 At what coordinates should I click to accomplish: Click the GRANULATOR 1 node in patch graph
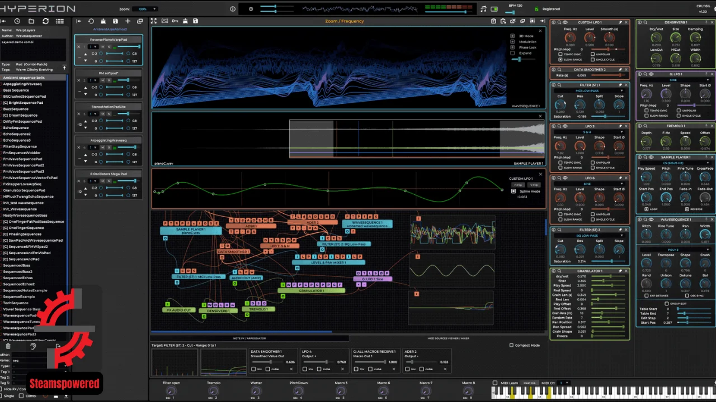click(x=311, y=290)
